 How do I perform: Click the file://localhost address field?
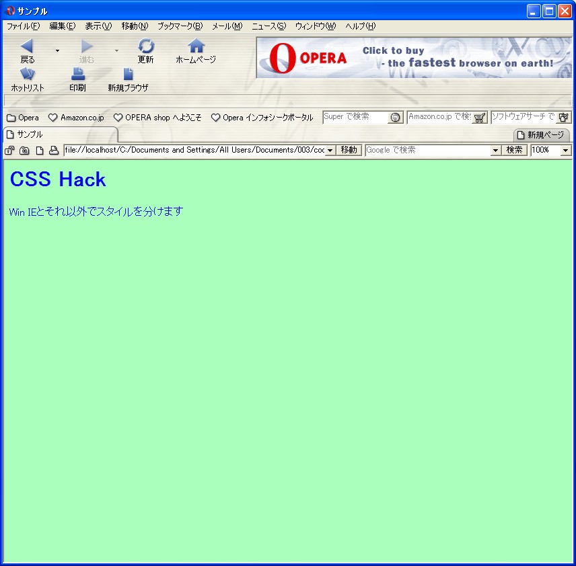click(x=194, y=150)
